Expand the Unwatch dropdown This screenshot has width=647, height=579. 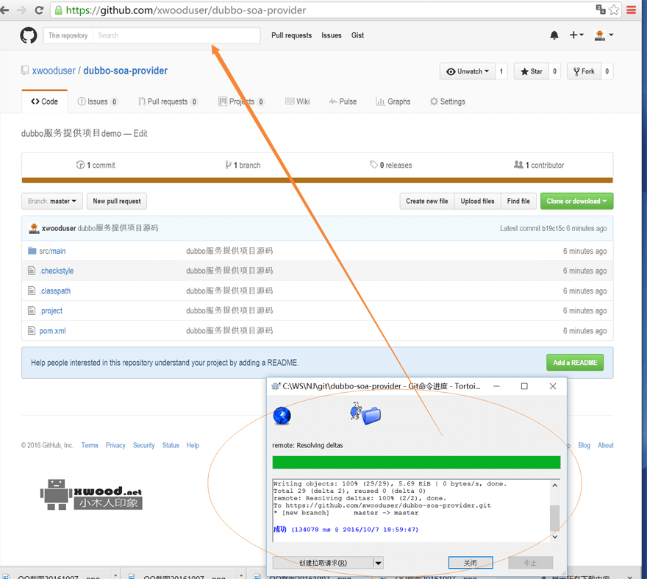(x=468, y=71)
